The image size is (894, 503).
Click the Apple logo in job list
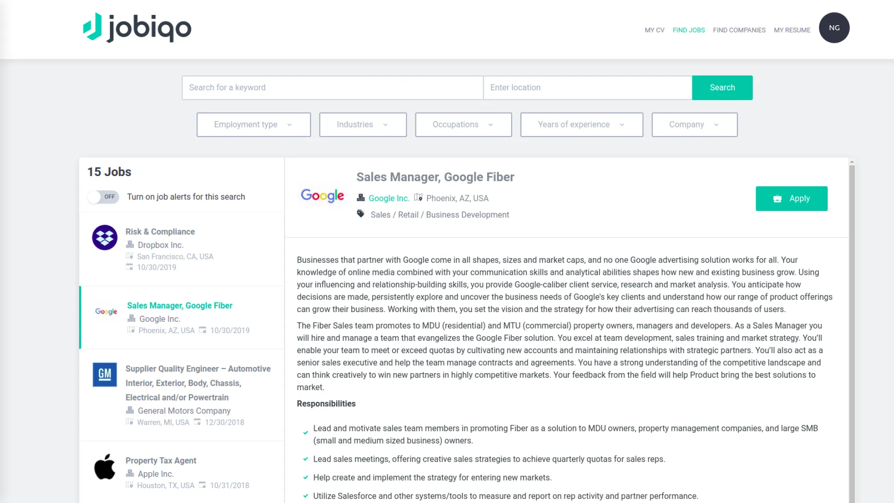[x=105, y=467]
